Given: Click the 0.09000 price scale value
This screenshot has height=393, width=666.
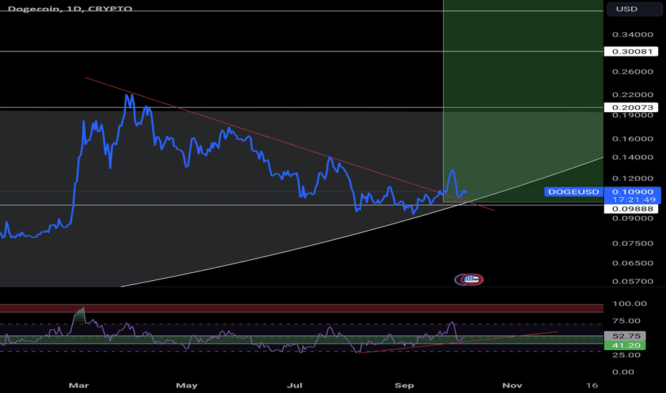Looking at the screenshot, I should coord(632,219).
